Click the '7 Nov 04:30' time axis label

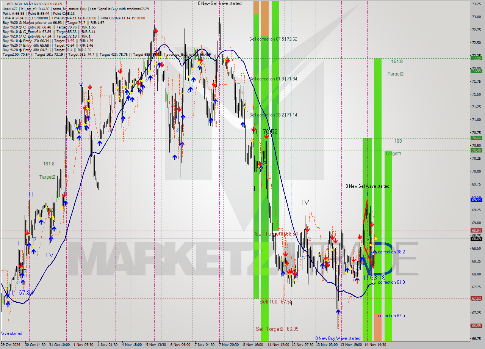tap(204, 345)
